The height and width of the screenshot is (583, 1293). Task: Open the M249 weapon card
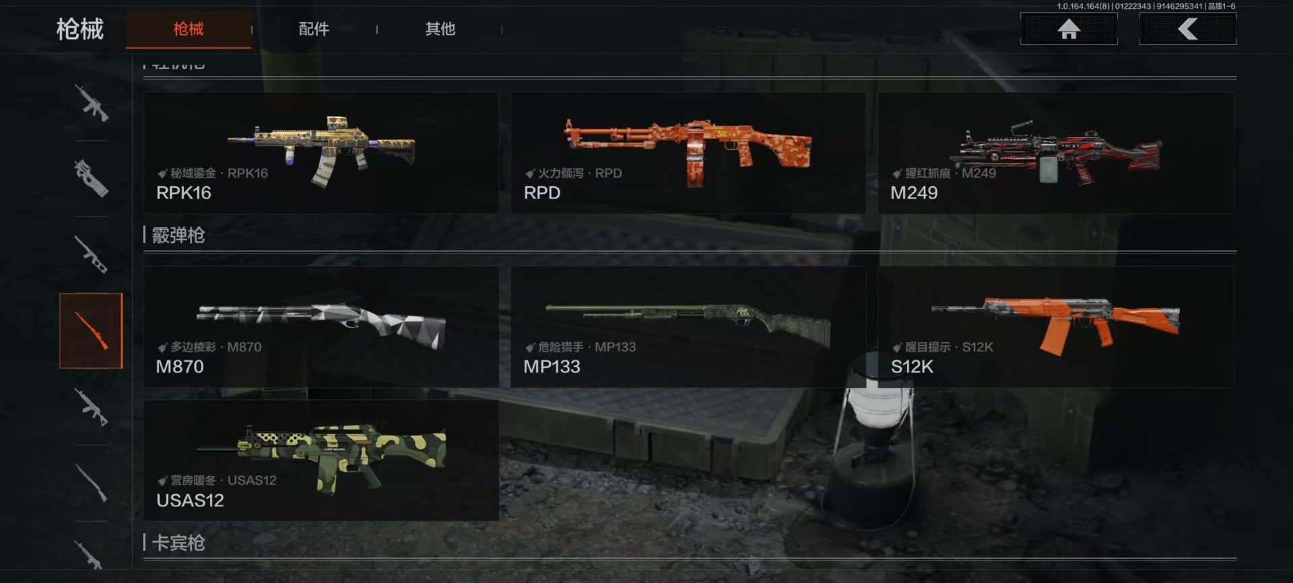1056,153
